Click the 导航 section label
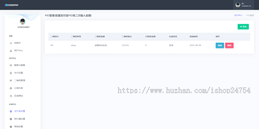Viewport: 259px width, 129px height. pyautogui.click(x=11, y=36)
